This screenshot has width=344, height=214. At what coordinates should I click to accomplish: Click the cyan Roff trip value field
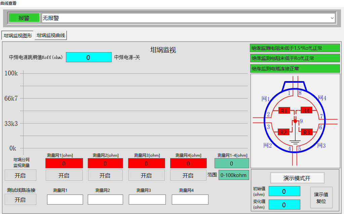click(x=88, y=58)
